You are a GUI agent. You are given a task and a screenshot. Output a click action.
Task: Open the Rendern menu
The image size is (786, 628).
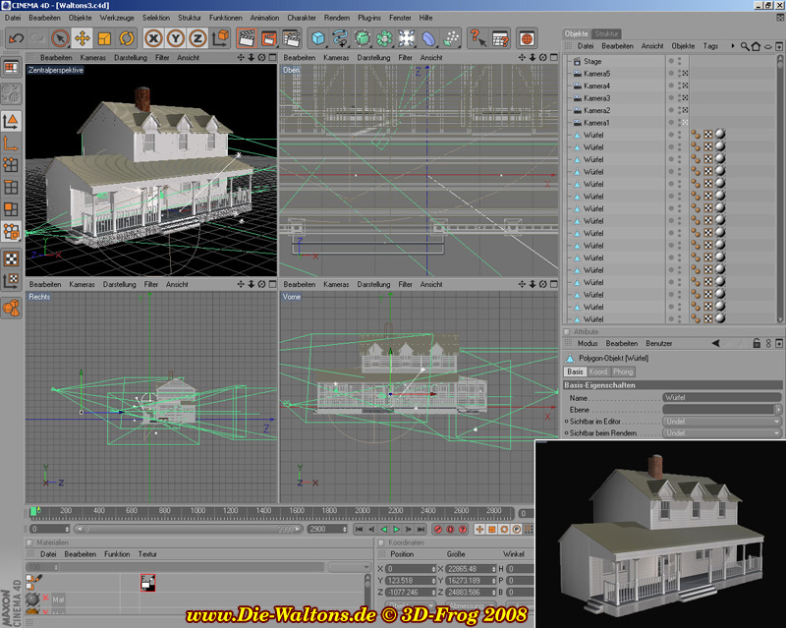click(x=337, y=18)
